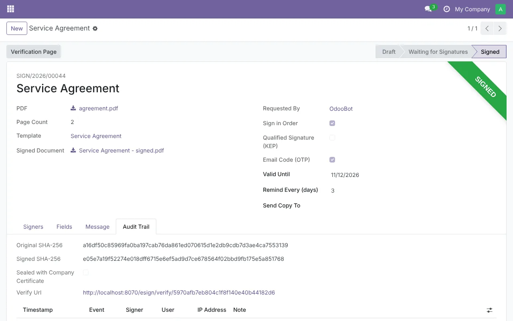
Task: Open the activities clock icon
Action: pos(446,9)
